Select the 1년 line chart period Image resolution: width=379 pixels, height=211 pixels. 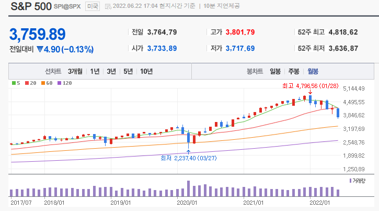(x=95, y=71)
